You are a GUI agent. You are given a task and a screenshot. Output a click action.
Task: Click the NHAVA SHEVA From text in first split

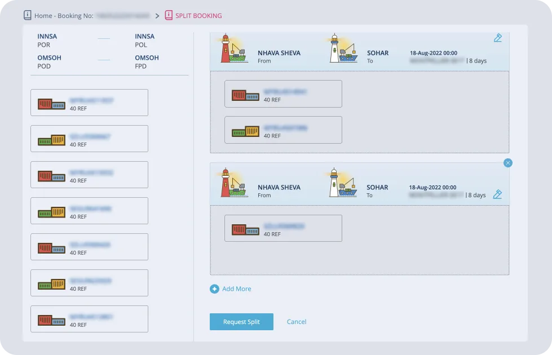(279, 57)
